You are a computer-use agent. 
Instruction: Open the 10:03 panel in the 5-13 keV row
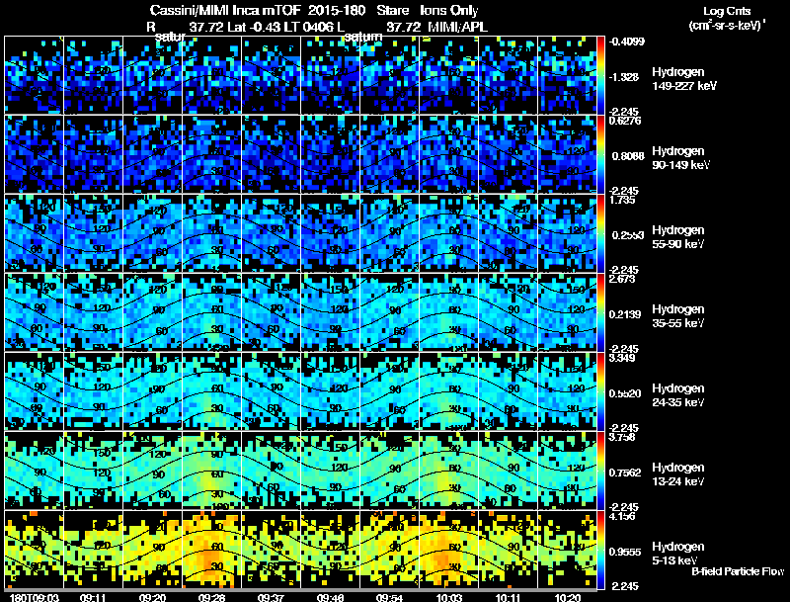click(449, 550)
